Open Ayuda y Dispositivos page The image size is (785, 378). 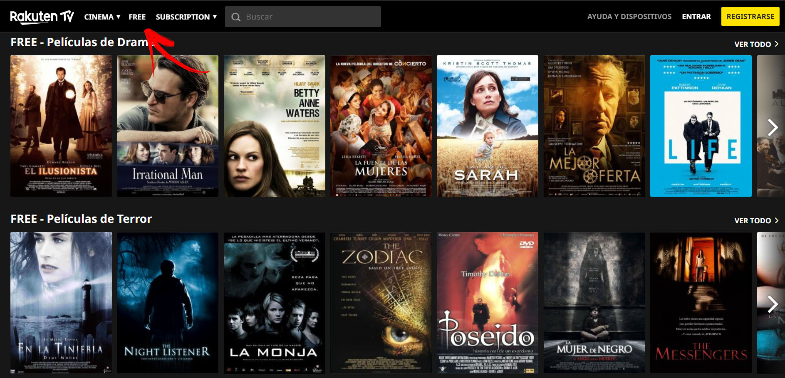coord(629,17)
